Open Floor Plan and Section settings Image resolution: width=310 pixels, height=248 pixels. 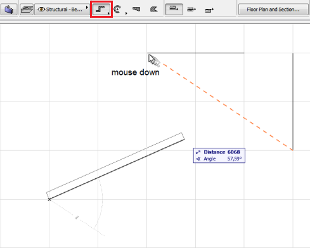[273, 10]
